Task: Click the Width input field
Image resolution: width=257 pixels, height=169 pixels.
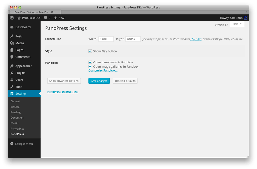Action: pos(106,39)
